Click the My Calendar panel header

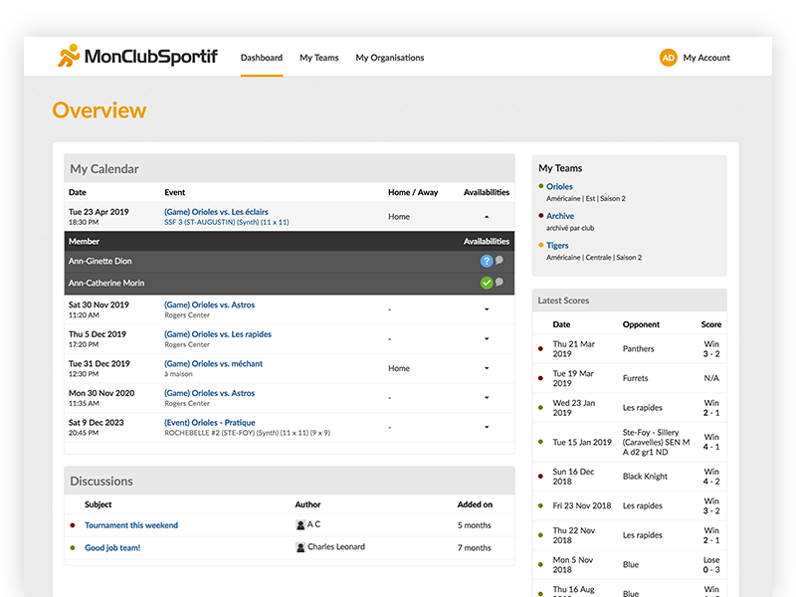[290, 168]
